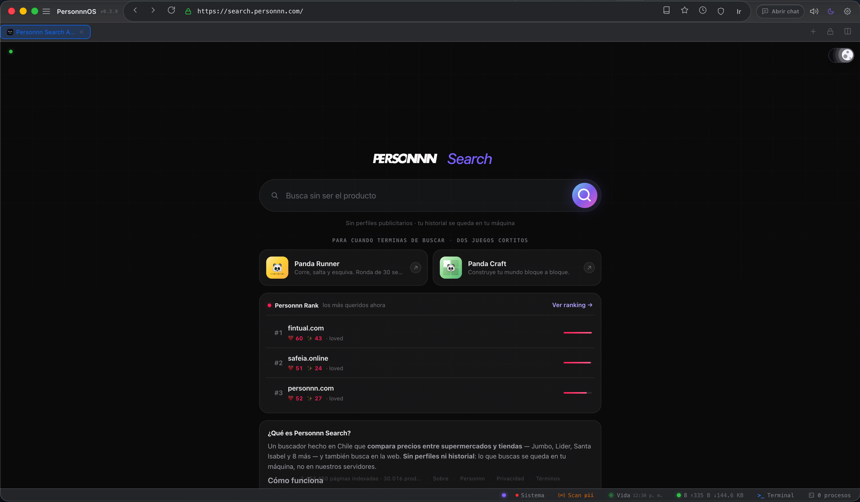Bookmark this page with the star icon
860x502 pixels.
point(684,10)
